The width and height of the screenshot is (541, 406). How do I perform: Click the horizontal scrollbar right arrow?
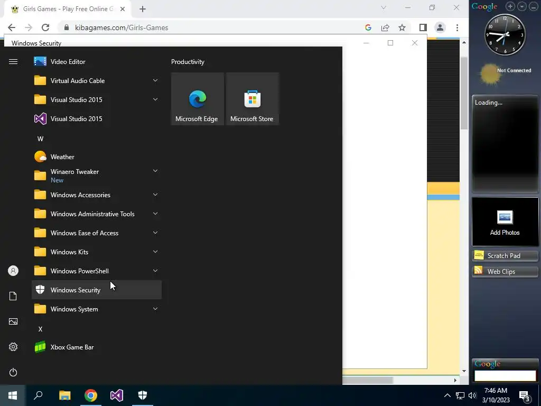point(455,380)
